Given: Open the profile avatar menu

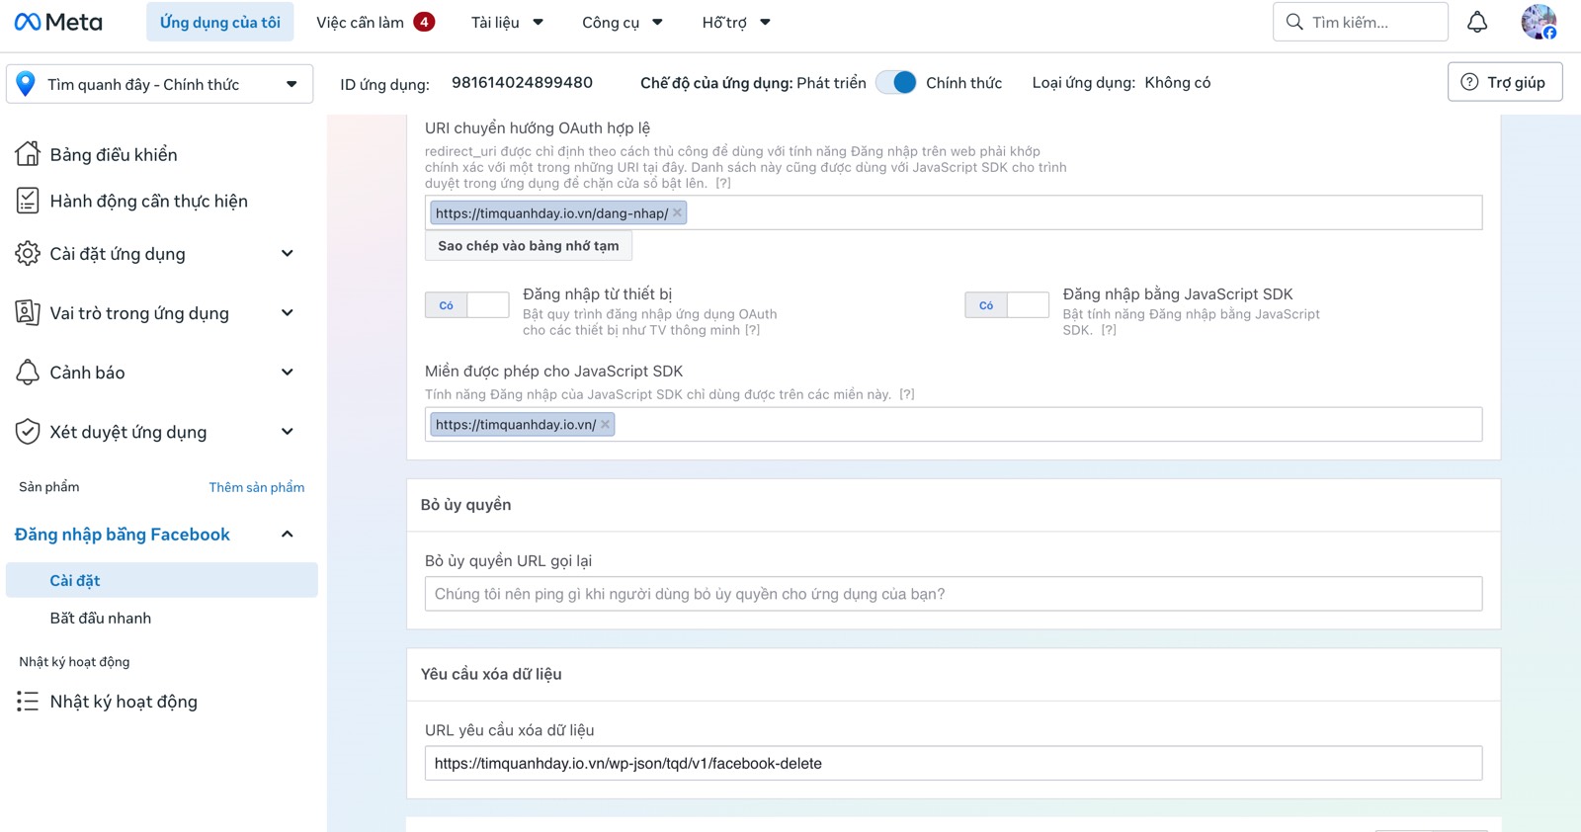Looking at the screenshot, I should tap(1539, 22).
